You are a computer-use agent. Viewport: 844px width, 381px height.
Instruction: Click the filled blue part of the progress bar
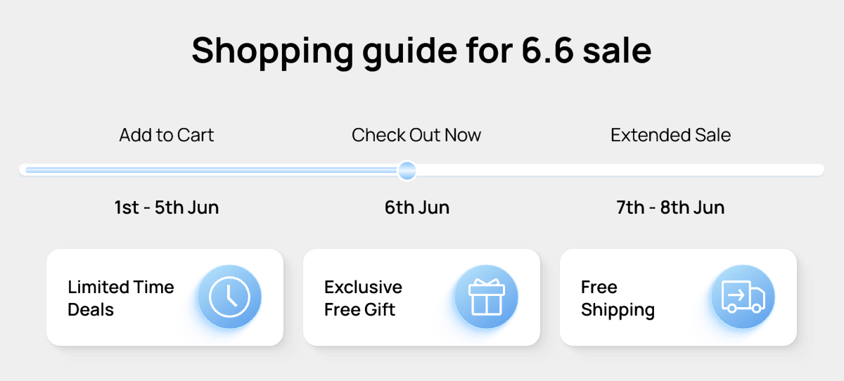(x=211, y=170)
